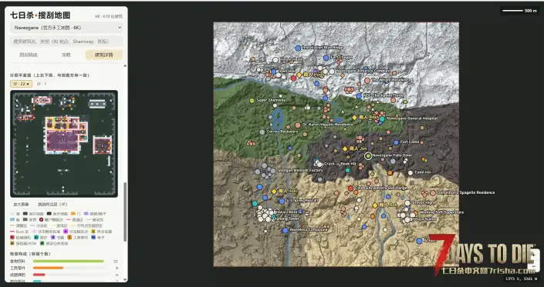Click the orange 工具零件 legend swatch
This screenshot has height=287, width=544.
pyautogui.click(x=69, y=238)
